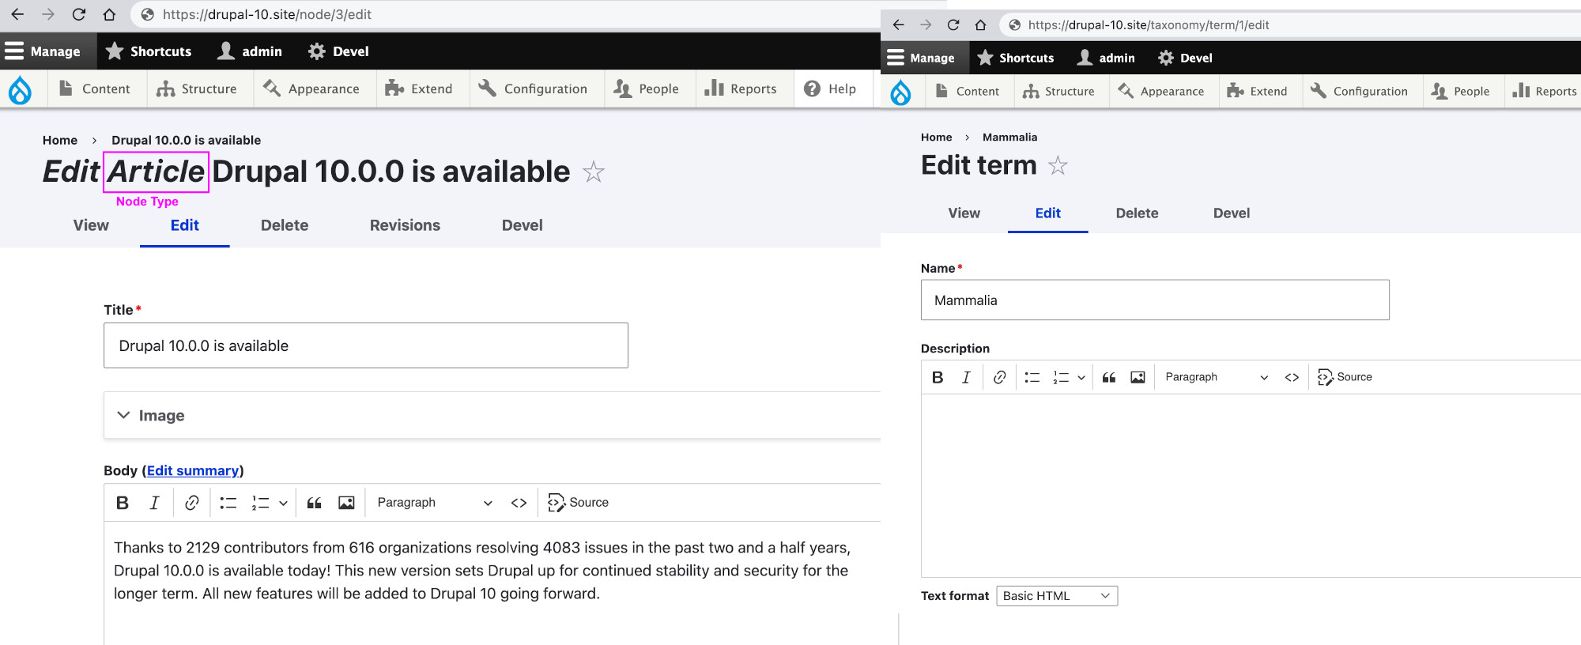
Task: Reload the taxonomy term browser page
Action: tap(953, 25)
